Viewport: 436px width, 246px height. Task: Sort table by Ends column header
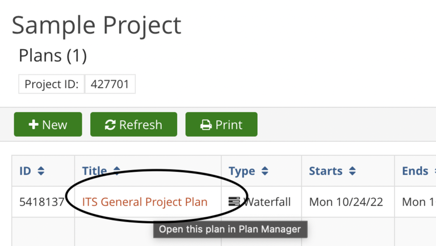click(415, 171)
